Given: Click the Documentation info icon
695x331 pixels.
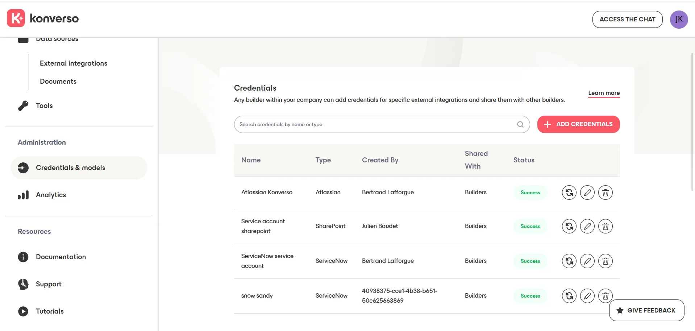Looking at the screenshot, I should pos(23,257).
